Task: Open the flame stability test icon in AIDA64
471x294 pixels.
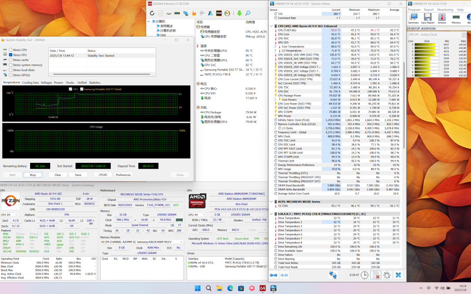Action: (194, 13)
